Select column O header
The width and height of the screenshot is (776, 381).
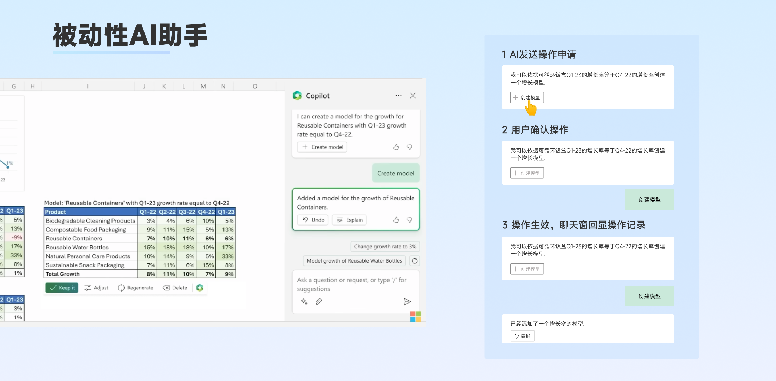(x=255, y=86)
